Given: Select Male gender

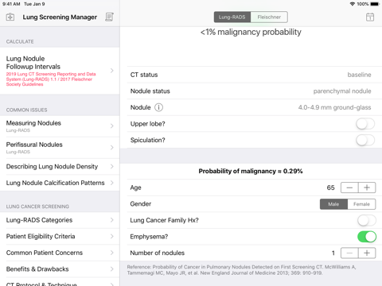Looking at the screenshot, I should coord(333,204).
